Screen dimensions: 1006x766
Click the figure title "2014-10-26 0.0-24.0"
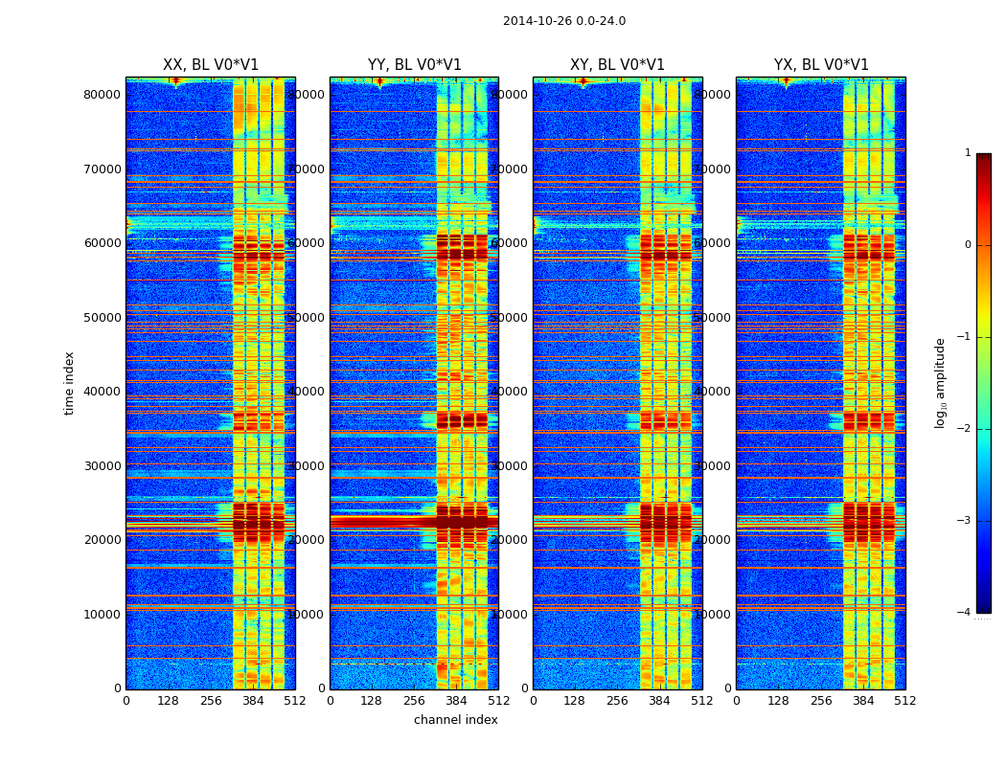click(x=563, y=21)
